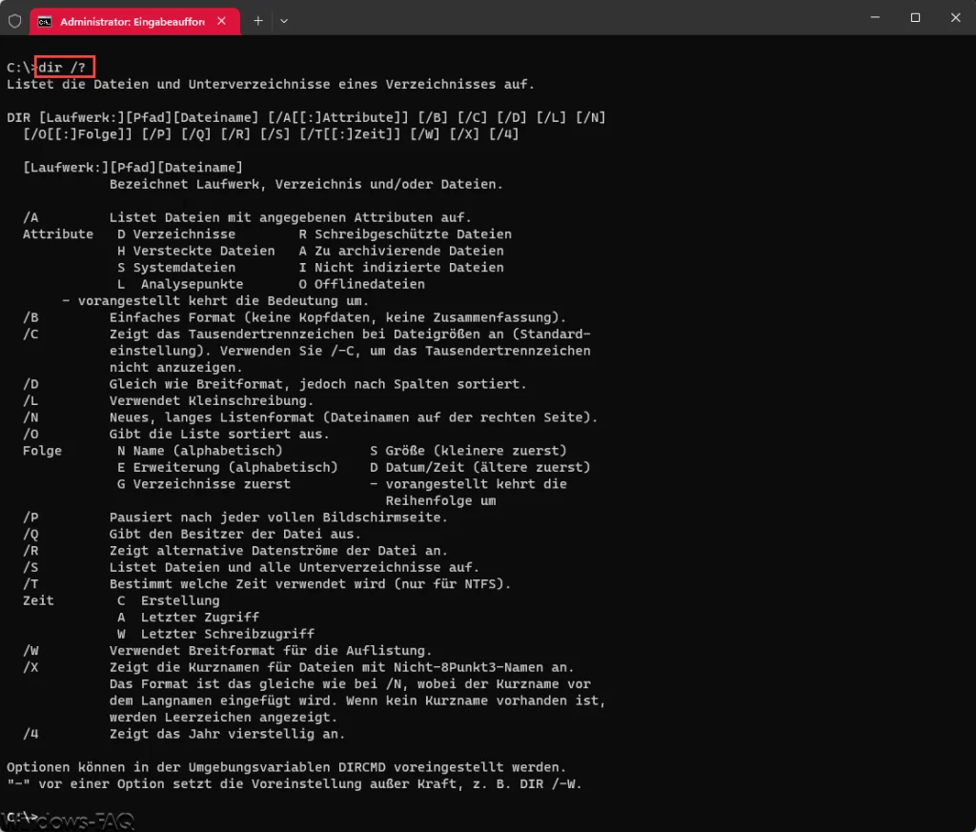The height and width of the screenshot is (832, 976).
Task: Click the example 'DIR /-W.' text
Action: click(551, 784)
